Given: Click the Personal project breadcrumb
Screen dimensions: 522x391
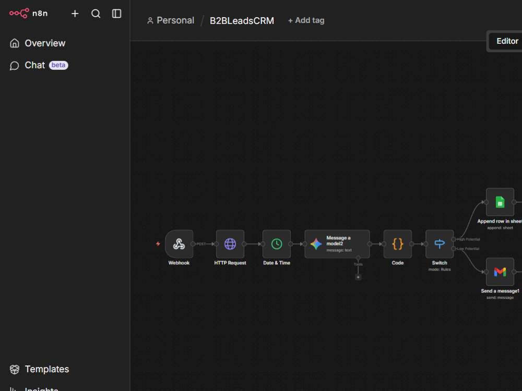Looking at the screenshot, I should 171,21.
